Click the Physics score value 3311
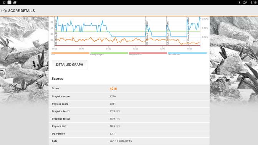This screenshot has width=258, height=145. pos(112,104)
